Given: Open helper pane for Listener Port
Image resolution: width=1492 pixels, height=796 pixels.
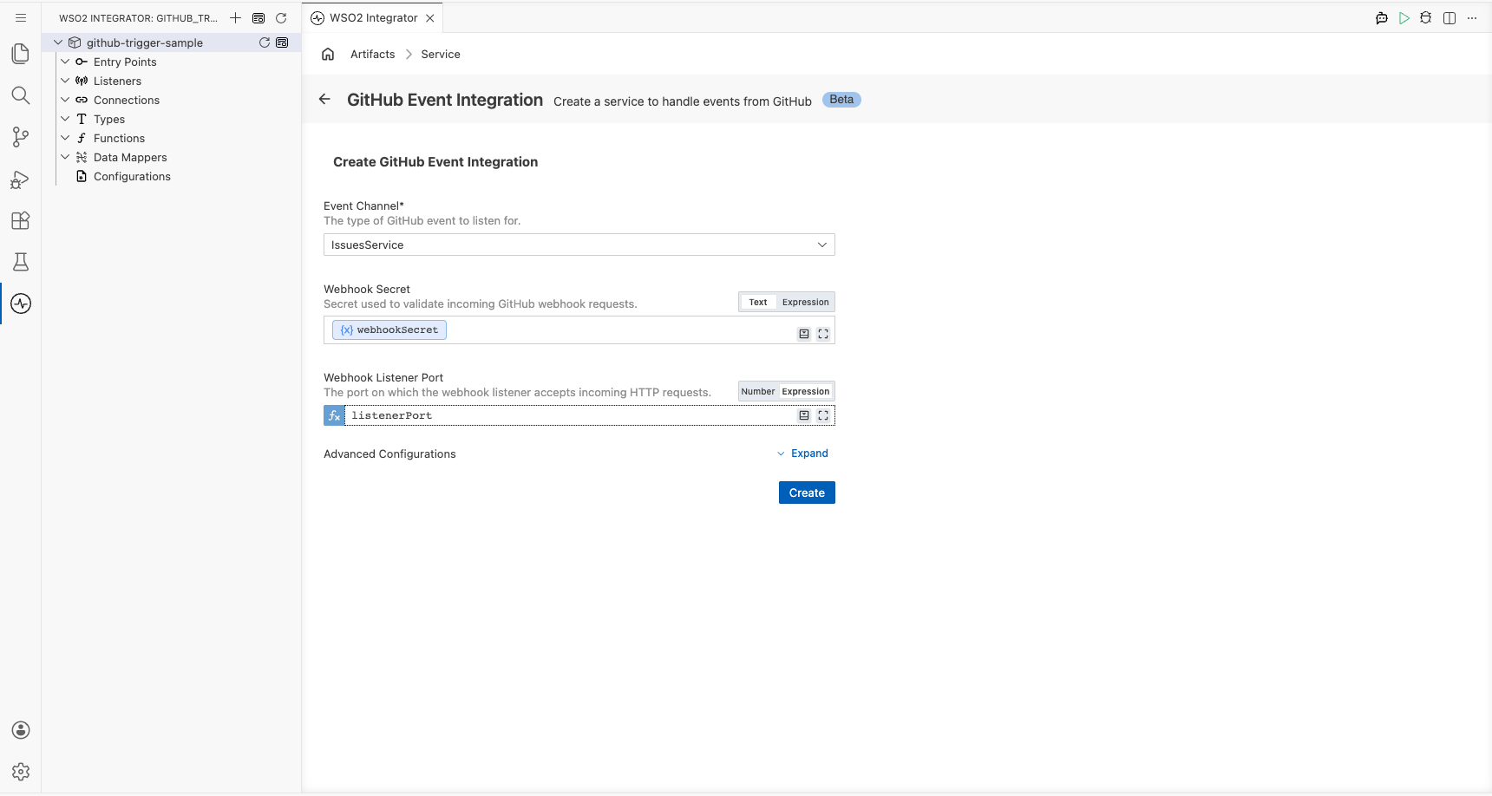Looking at the screenshot, I should 804,415.
